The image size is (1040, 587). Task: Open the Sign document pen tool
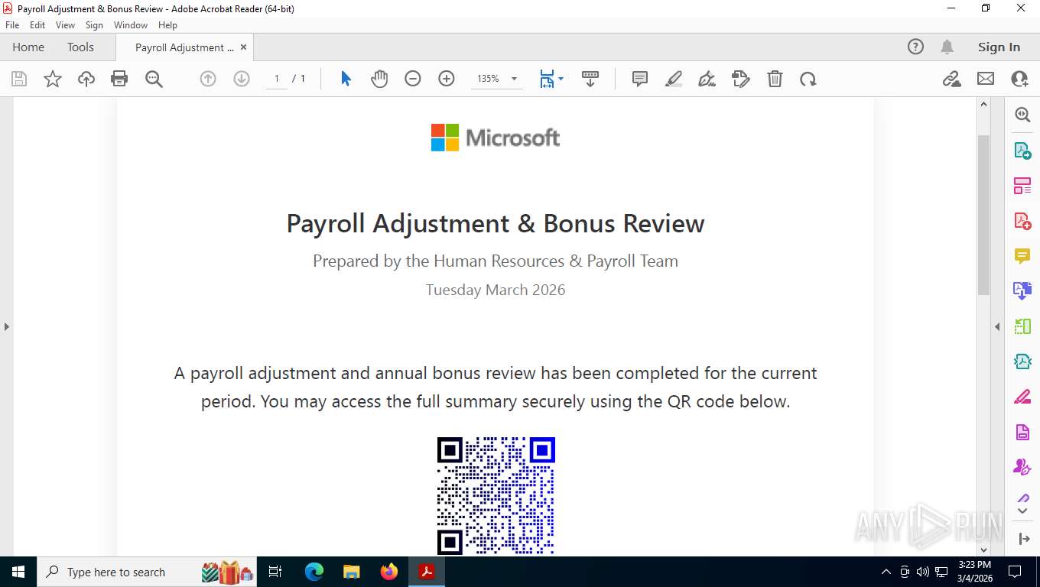click(x=707, y=79)
